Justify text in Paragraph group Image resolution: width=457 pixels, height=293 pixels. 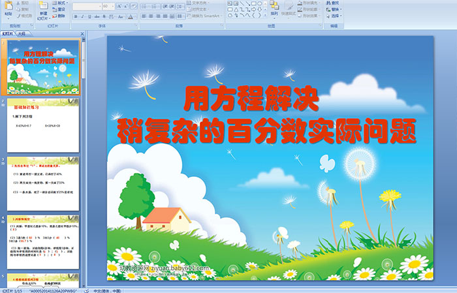[165, 16]
